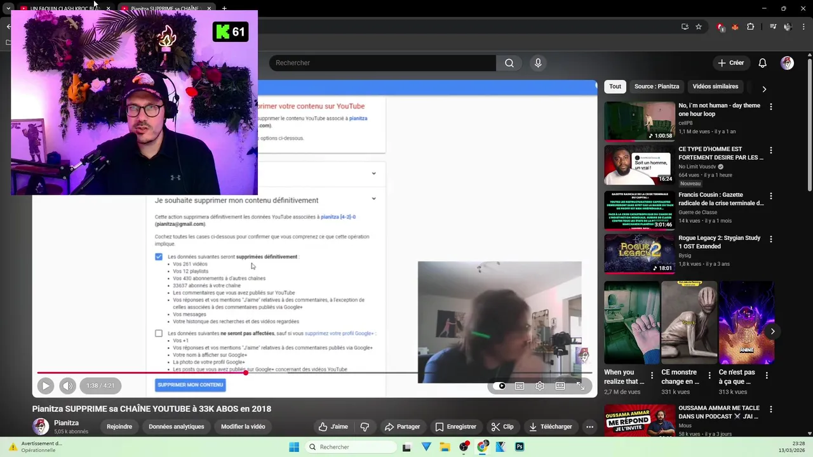This screenshot has height=457, width=813.
Task: Click the Rejoindre channel button
Action: pos(119,427)
